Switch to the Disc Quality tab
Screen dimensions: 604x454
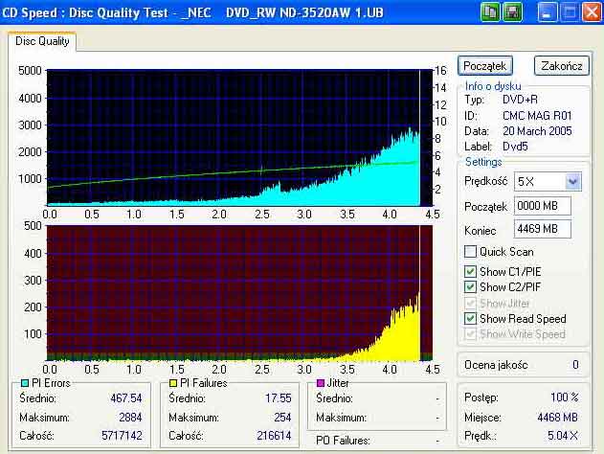(42, 41)
